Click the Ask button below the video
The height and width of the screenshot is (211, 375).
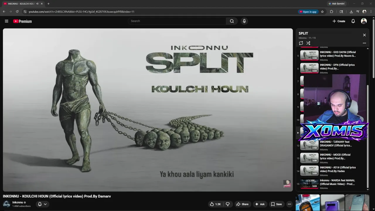point(260,204)
